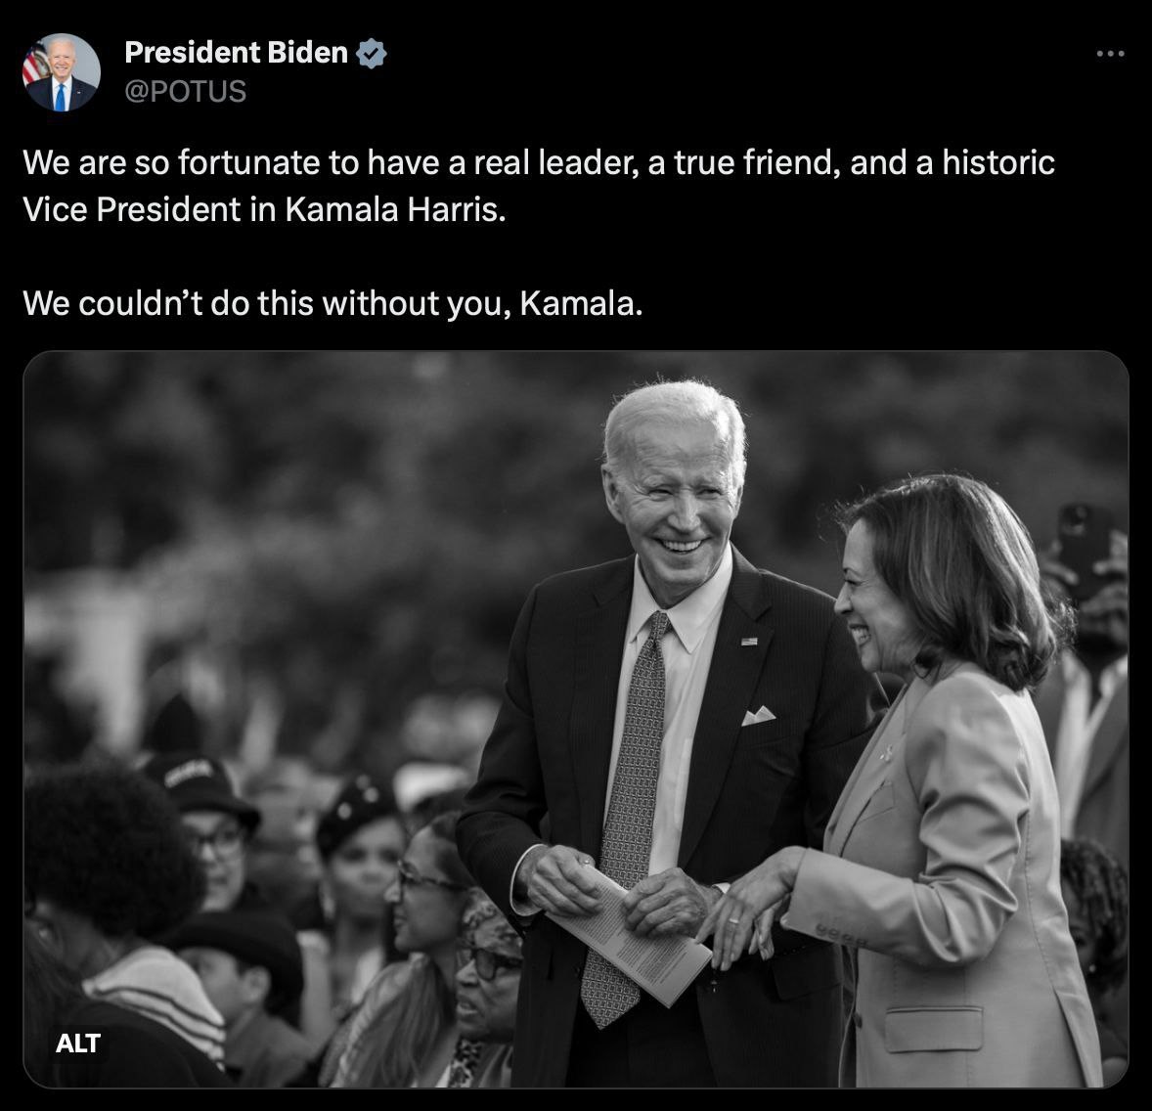1152x1111 pixels.
Task: Click the words "Kamala Harris" in the post
Action: point(395,210)
